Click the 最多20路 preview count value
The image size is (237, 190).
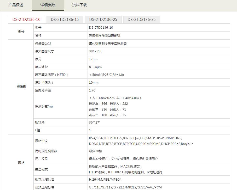coord(95,151)
